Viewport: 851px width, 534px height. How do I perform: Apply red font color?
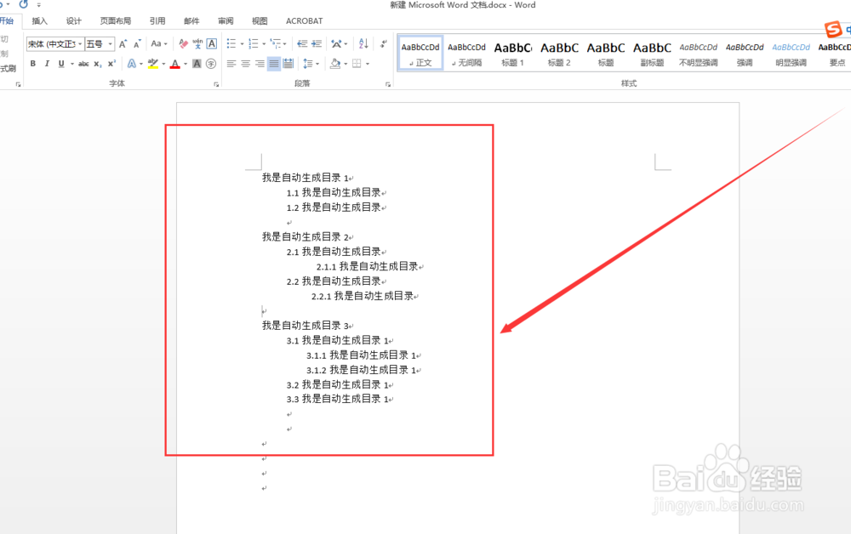pyautogui.click(x=174, y=64)
